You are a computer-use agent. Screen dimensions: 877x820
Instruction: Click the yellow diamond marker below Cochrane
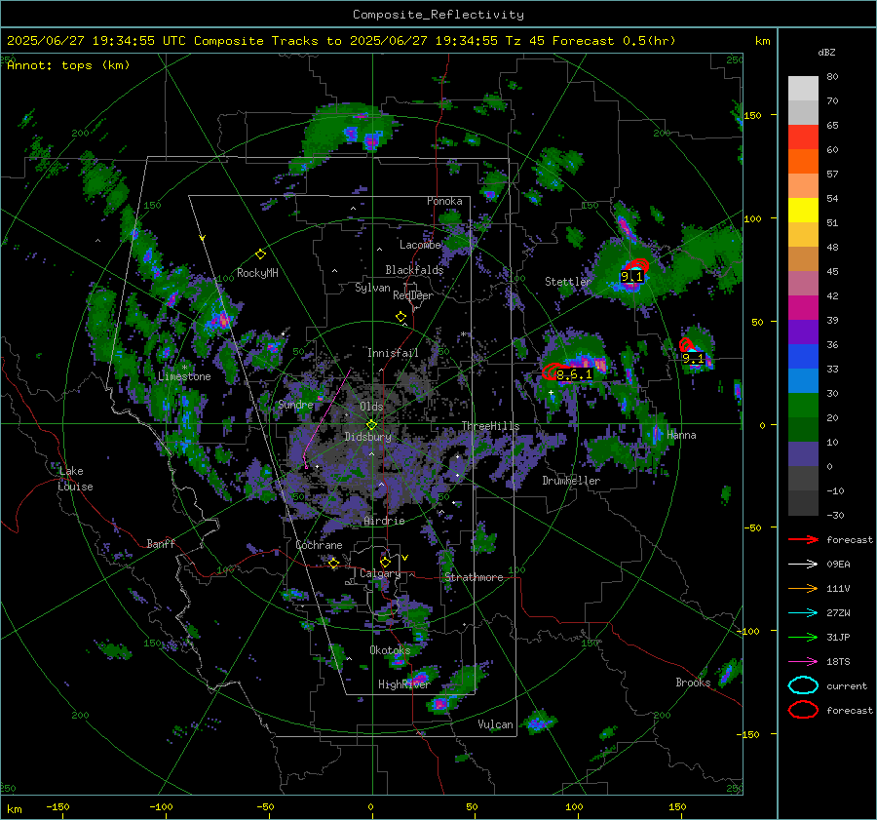[x=334, y=564]
